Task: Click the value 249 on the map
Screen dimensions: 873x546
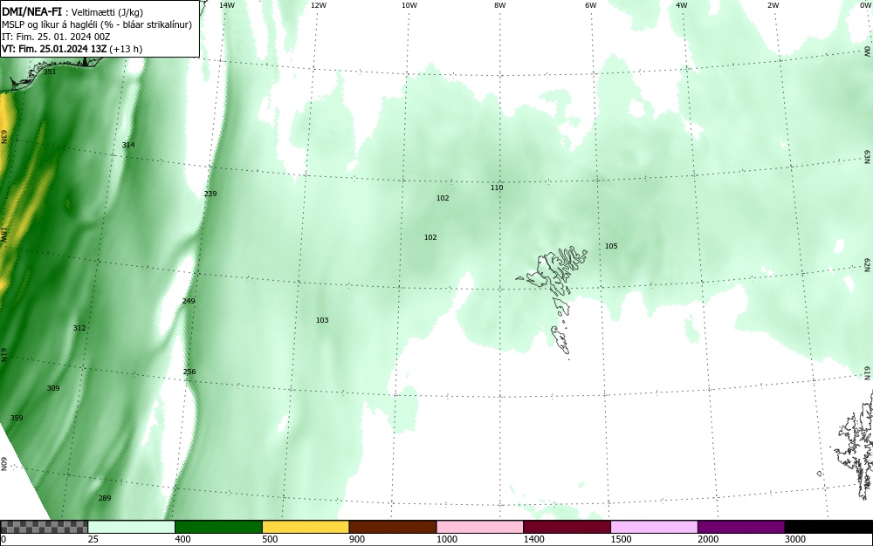Action: point(189,301)
